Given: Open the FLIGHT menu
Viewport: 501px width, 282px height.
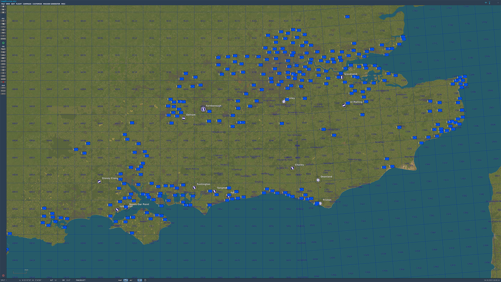Looking at the screenshot, I should [19, 4].
